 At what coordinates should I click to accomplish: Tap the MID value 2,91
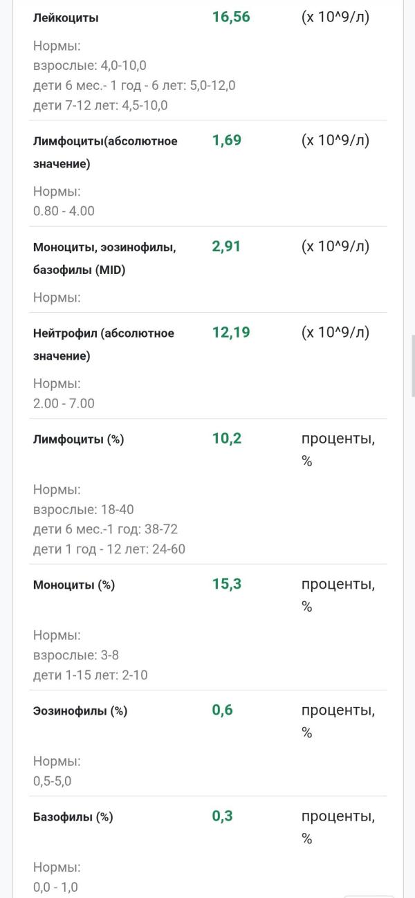(x=226, y=246)
